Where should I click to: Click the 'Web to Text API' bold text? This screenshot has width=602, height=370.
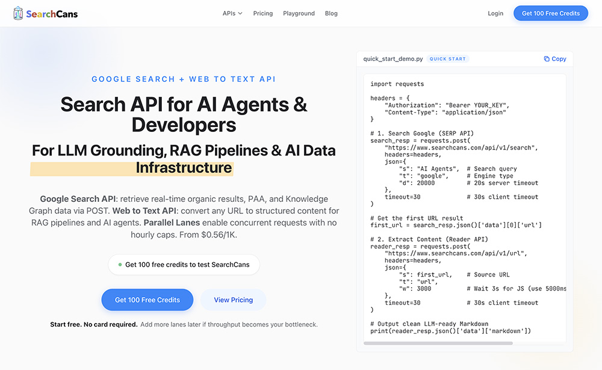pyautogui.click(x=144, y=211)
